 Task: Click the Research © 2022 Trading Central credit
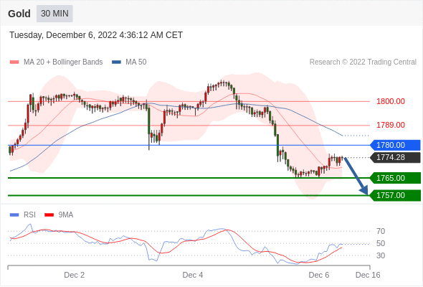[x=363, y=62]
